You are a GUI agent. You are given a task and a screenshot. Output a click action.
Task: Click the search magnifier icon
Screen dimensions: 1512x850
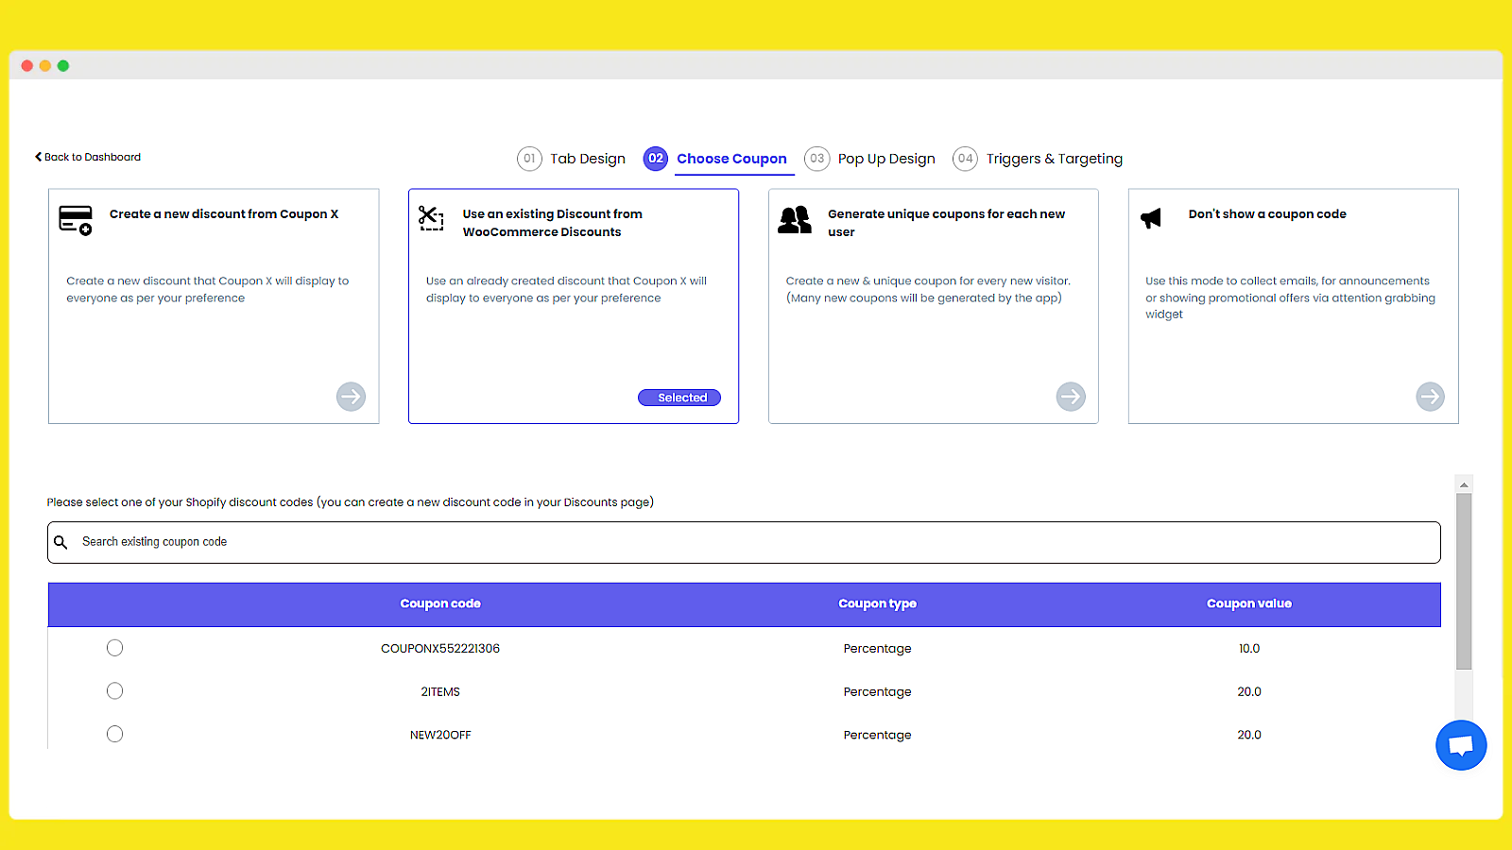(x=61, y=542)
